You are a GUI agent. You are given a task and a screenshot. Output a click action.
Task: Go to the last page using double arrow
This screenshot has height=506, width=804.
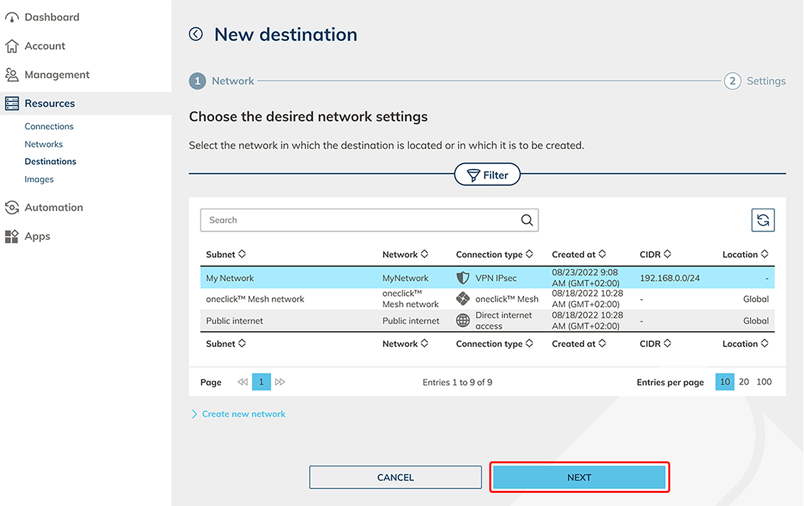tap(280, 382)
